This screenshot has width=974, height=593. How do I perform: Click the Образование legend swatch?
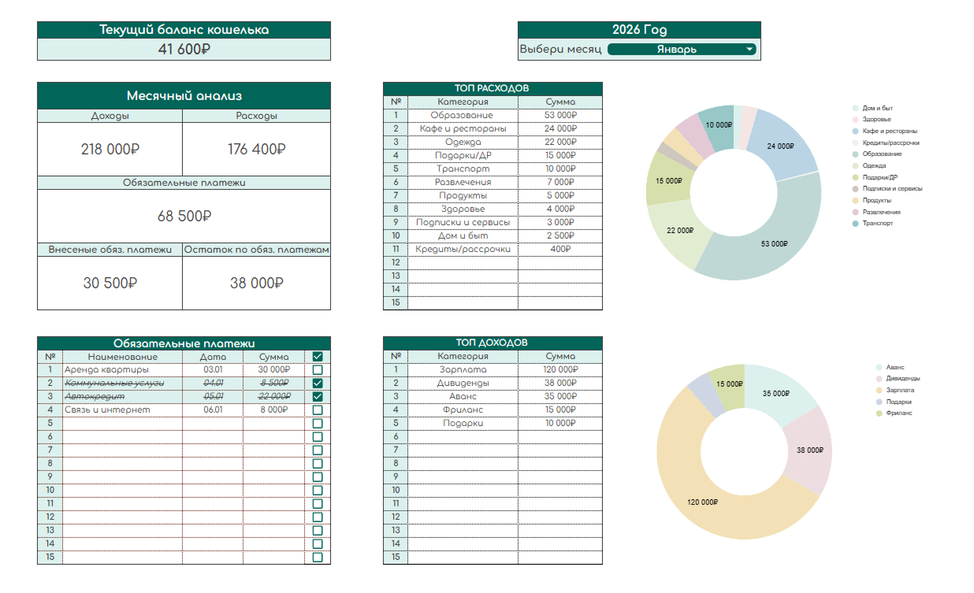coord(855,154)
